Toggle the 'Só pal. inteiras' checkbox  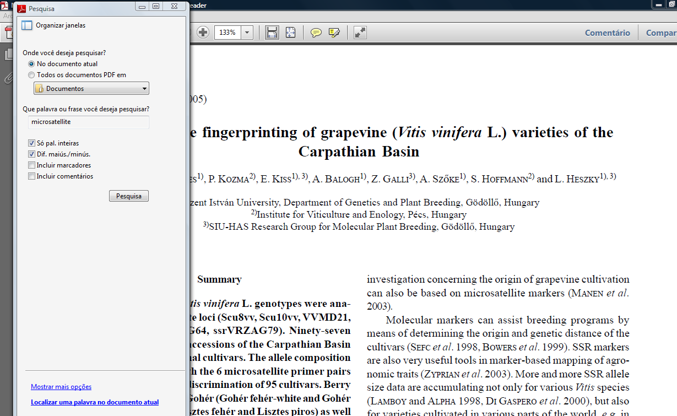pos(31,143)
